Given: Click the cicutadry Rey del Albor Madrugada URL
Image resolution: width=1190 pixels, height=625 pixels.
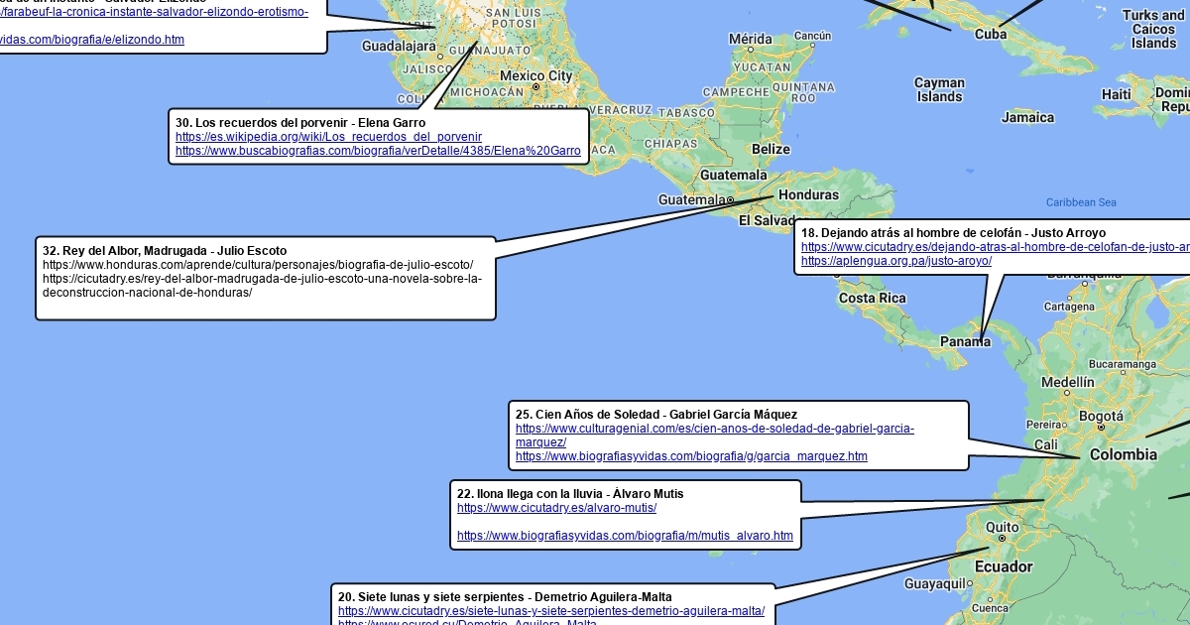Looking at the screenshot, I should click(262, 286).
